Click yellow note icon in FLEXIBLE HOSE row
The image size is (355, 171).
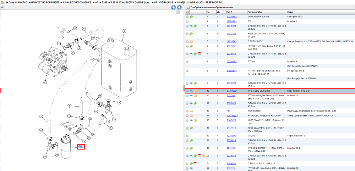[191, 41]
